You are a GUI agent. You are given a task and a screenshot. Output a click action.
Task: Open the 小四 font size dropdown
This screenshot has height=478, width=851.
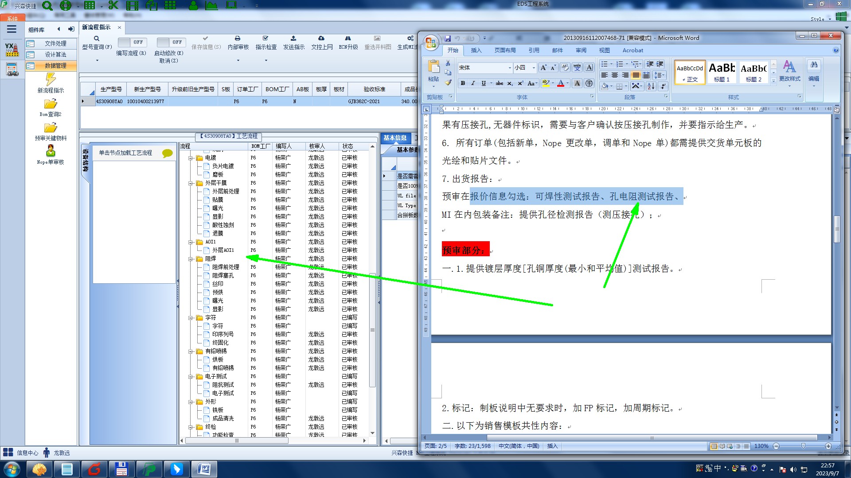coord(534,68)
